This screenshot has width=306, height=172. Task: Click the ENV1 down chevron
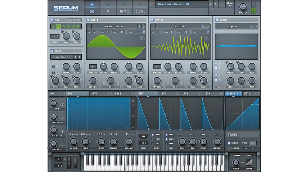pos(133,127)
